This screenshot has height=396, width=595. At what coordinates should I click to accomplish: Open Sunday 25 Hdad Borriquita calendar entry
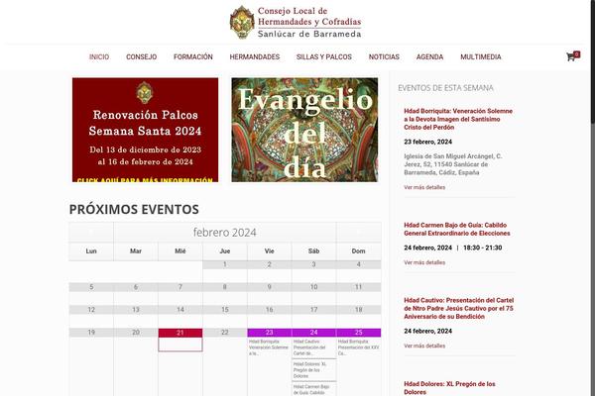click(358, 347)
